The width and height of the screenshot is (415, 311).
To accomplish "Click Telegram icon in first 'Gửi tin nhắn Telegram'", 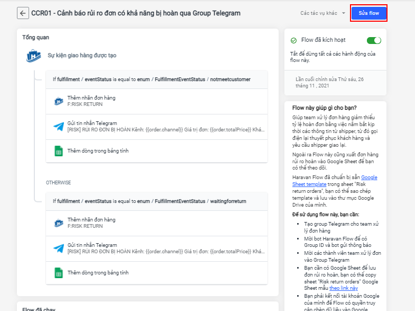I will pyautogui.click(x=59, y=127).
